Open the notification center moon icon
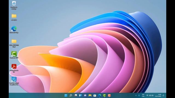Image resolution: width=175 pixels, height=98 pixels. (164, 96)
